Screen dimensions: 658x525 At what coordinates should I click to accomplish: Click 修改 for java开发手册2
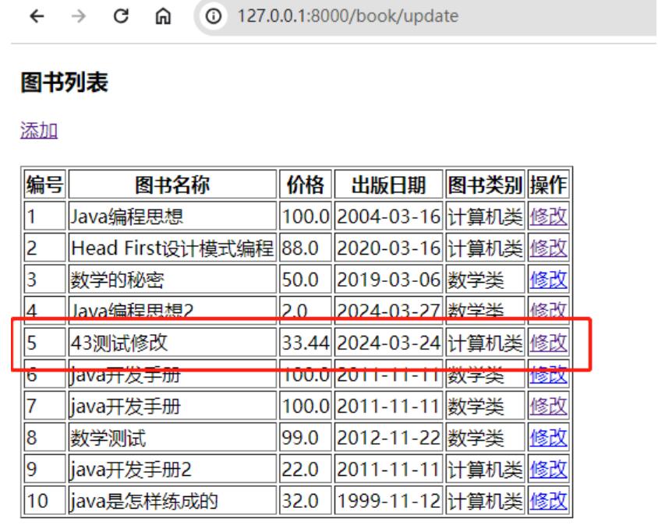click(x=548, y=469)
